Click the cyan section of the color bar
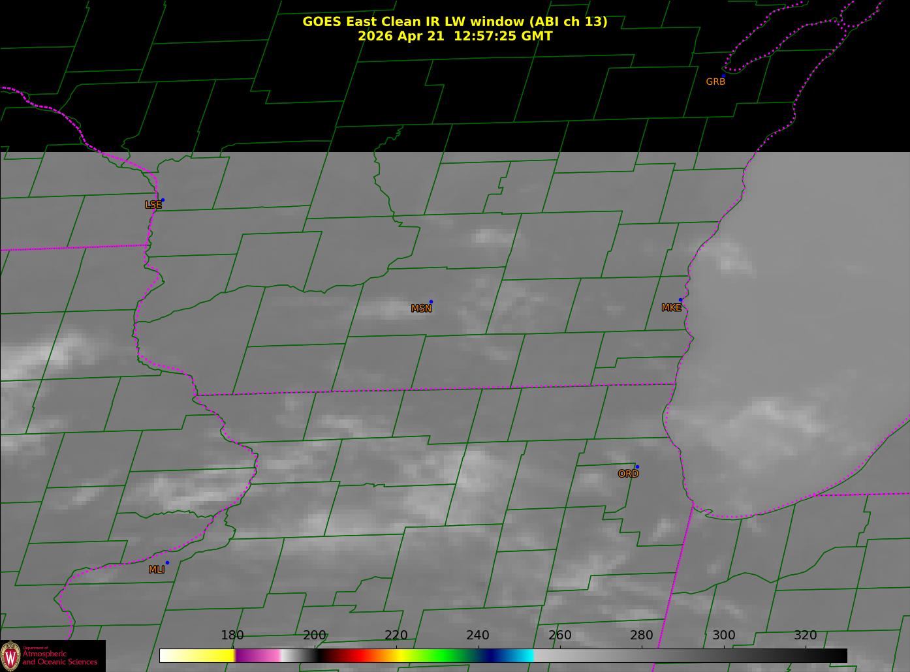 pyautogui.click(x=521, y=655)
